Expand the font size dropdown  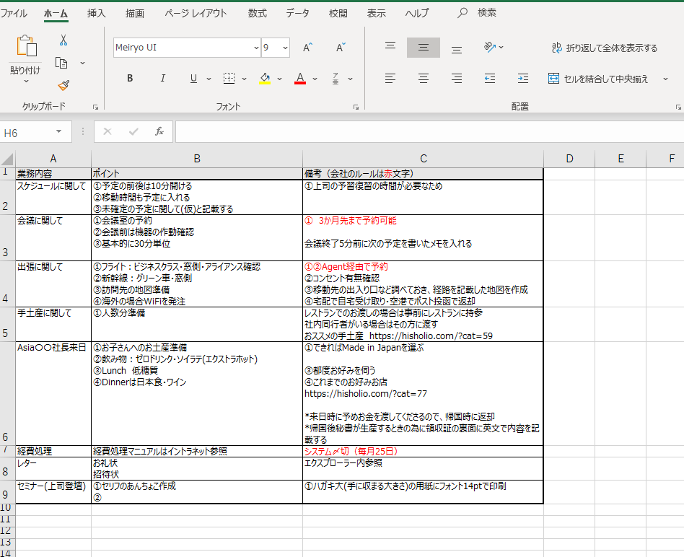[x=285, y=48]
